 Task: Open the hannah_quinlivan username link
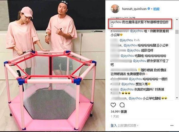point(134,9)
